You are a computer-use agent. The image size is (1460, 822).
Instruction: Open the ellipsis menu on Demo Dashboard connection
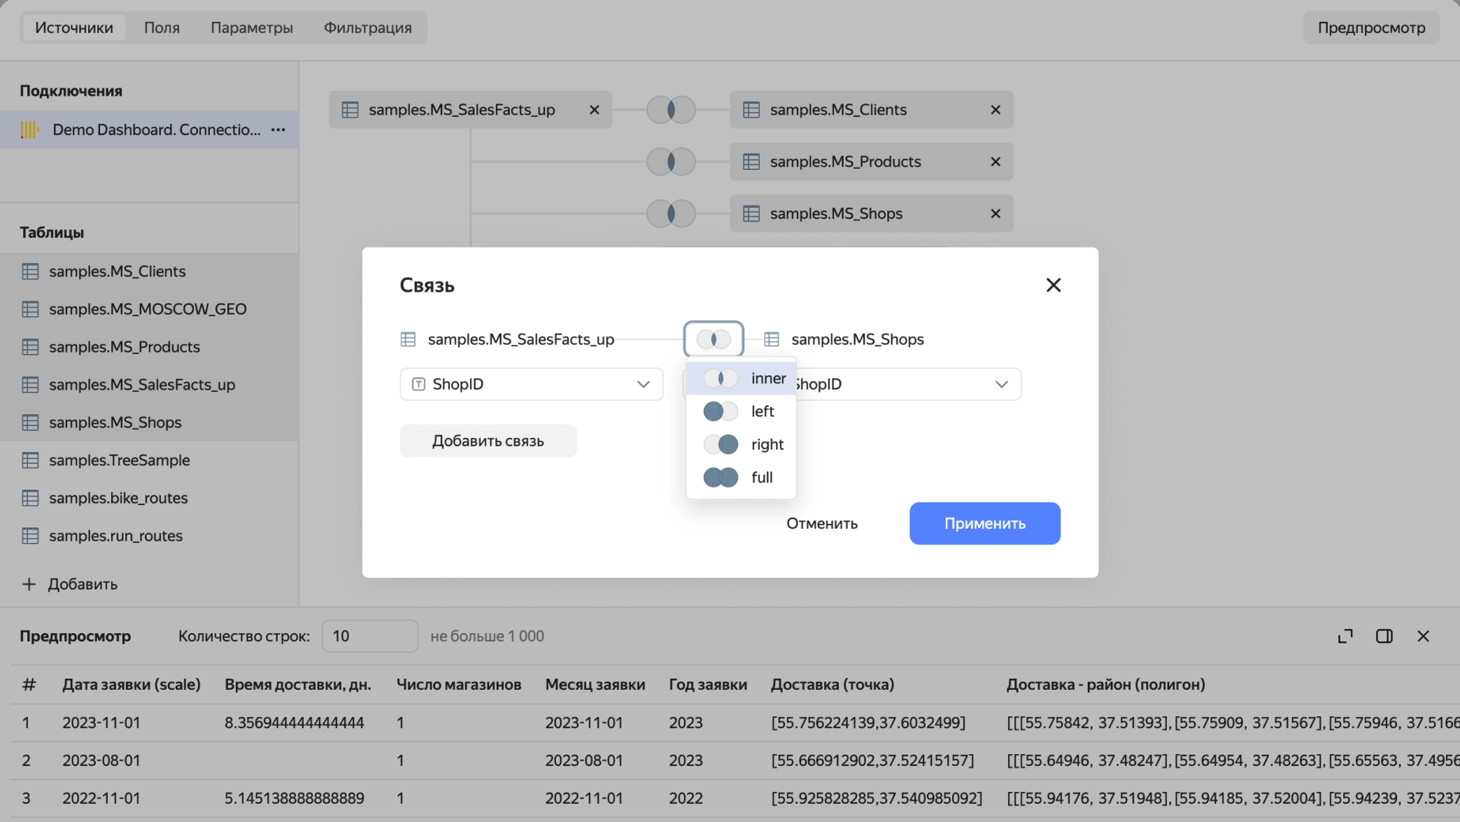tap(278, 129)
